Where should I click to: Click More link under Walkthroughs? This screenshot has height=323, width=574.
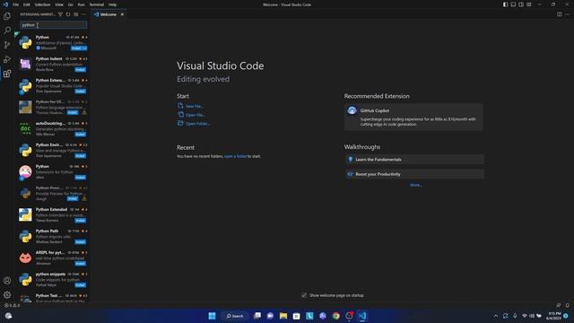(x=416, y=186)
